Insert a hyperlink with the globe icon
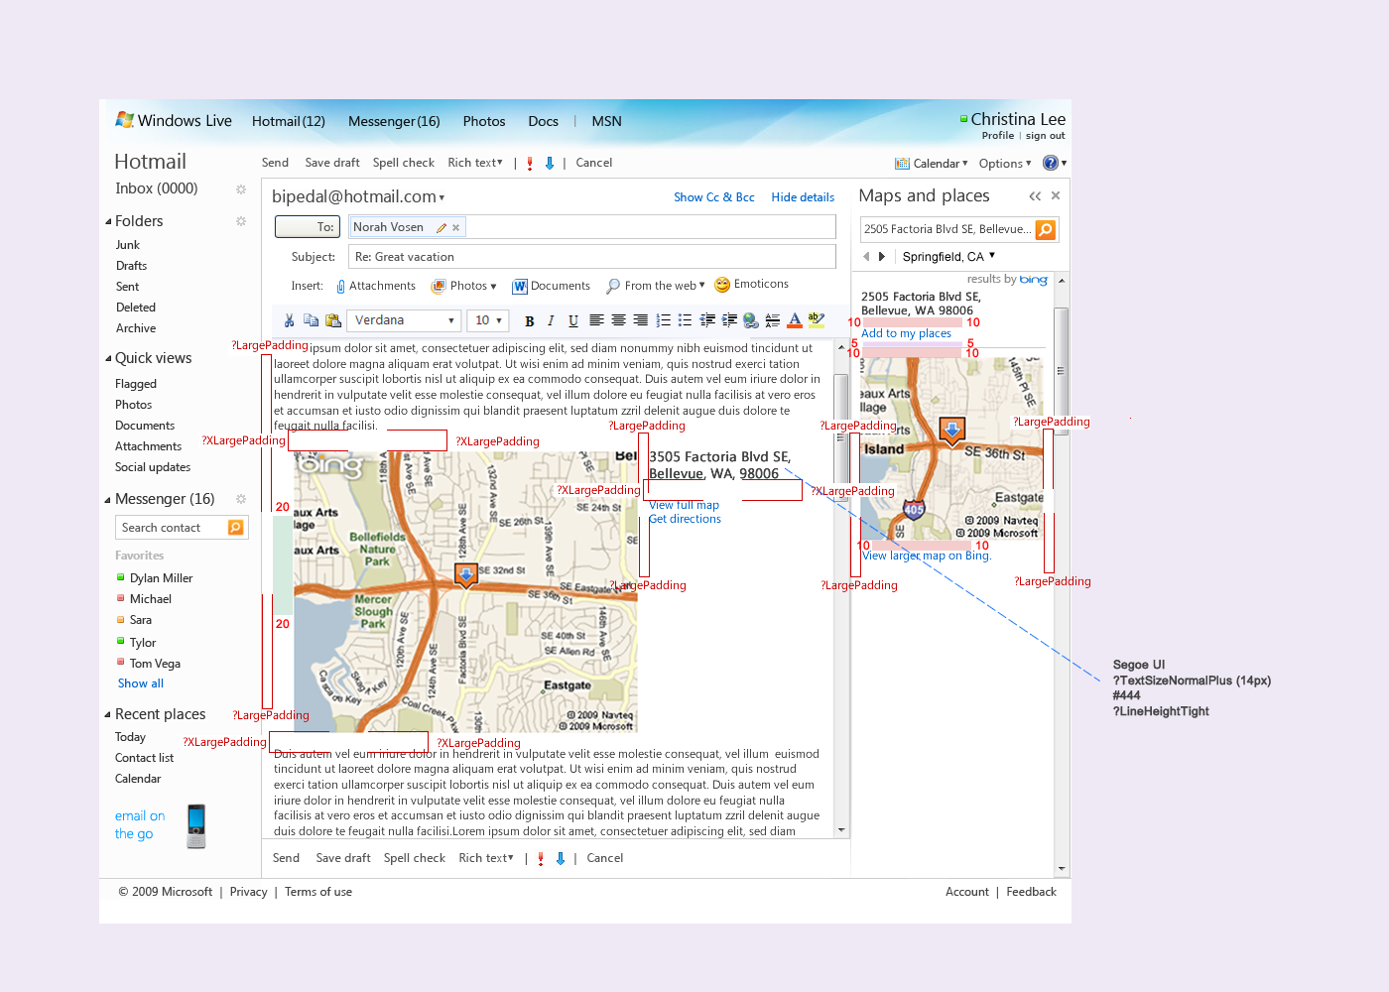The height and width of the screenshot is (992, 1389). 751,320
